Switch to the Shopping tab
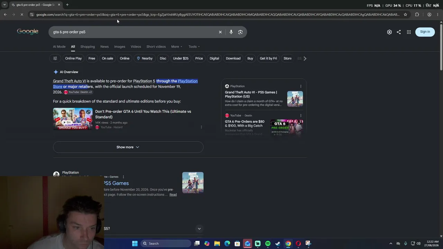443x249 pixels. (x=88, y=47)
